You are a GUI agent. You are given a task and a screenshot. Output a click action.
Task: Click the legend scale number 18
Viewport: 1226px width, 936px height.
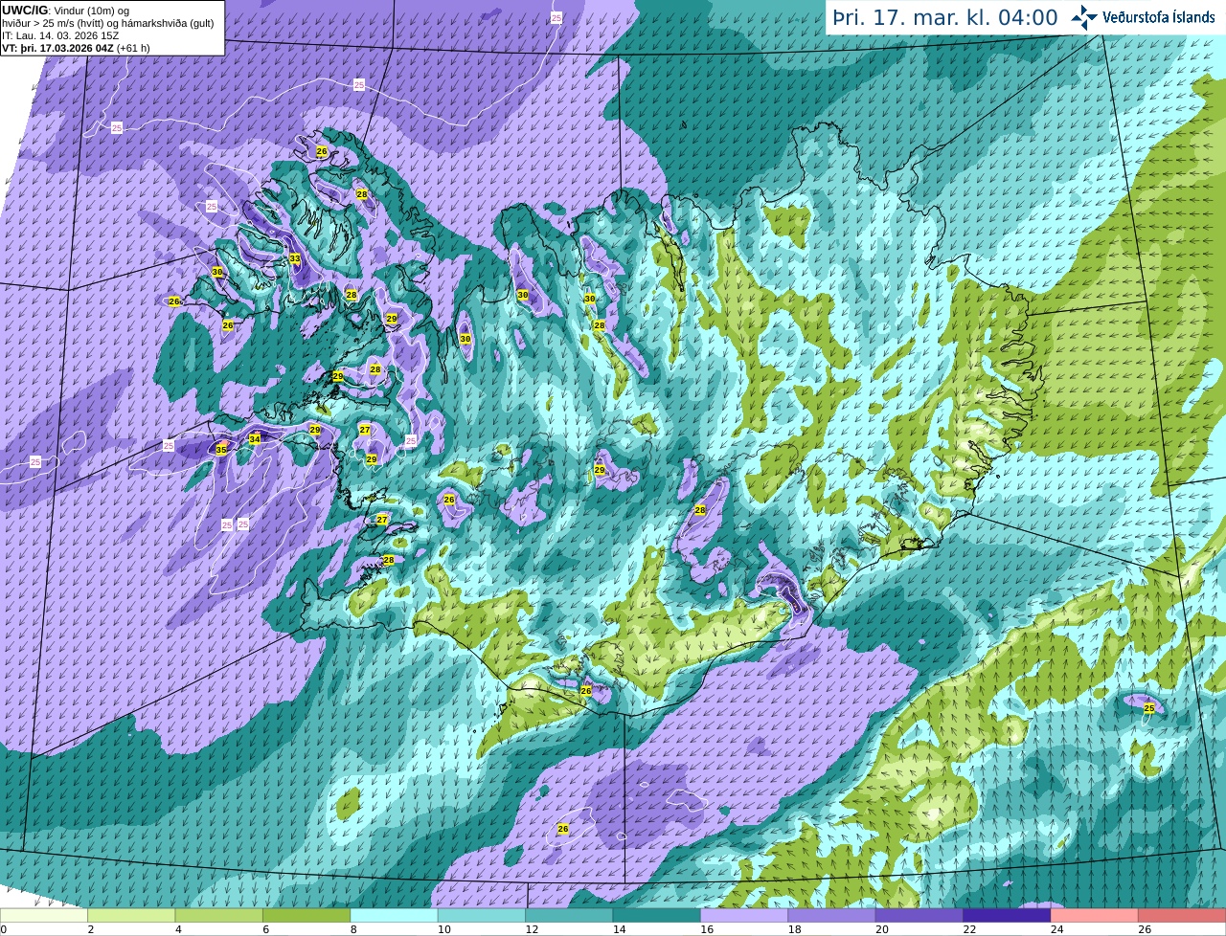(794, 929)
